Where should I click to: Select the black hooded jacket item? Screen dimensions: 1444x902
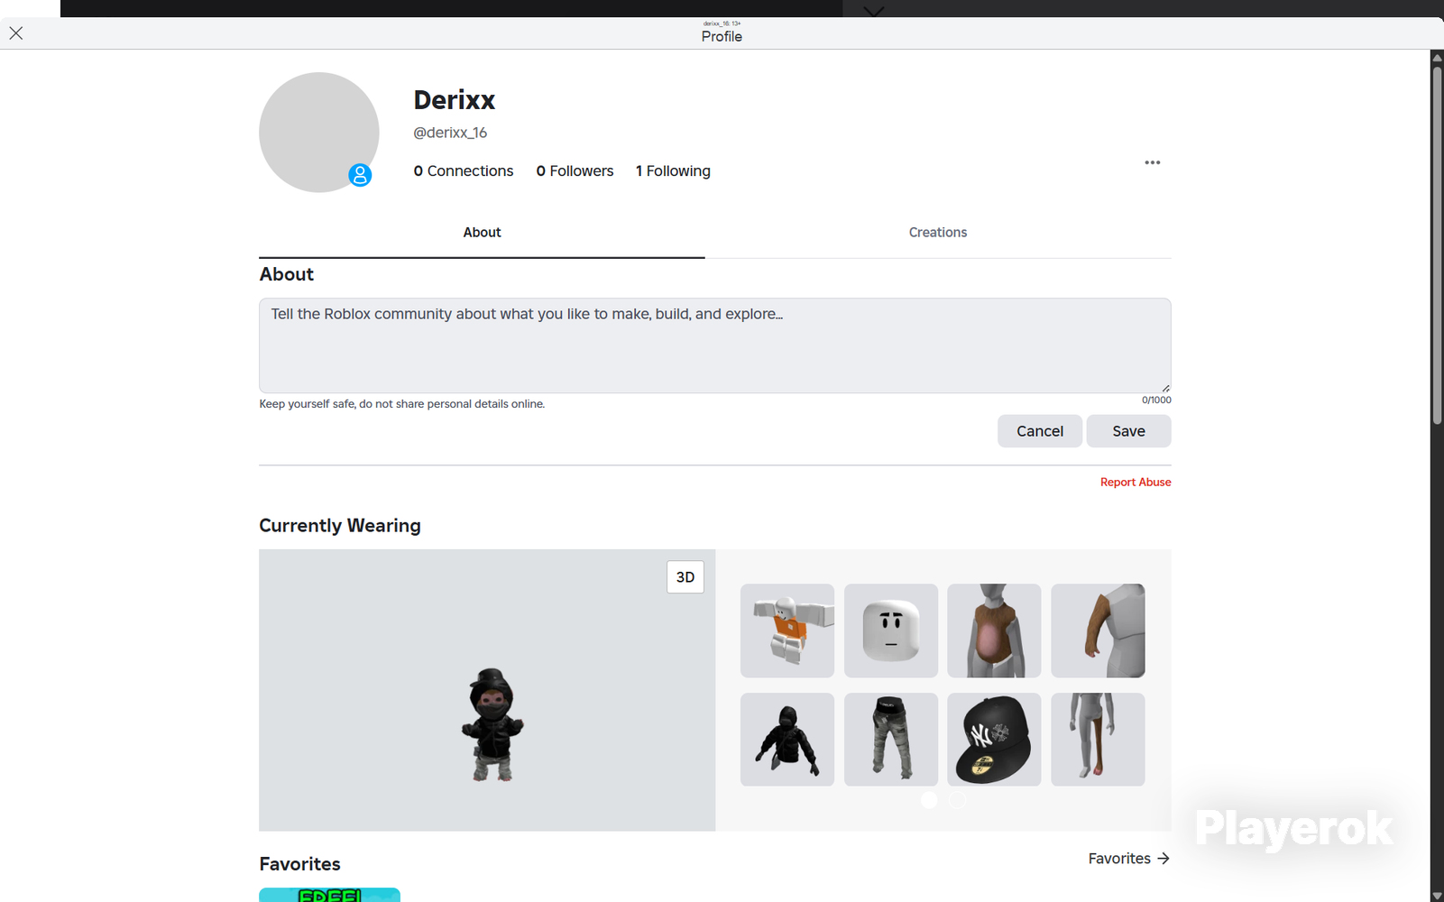[x=787, y=740]
